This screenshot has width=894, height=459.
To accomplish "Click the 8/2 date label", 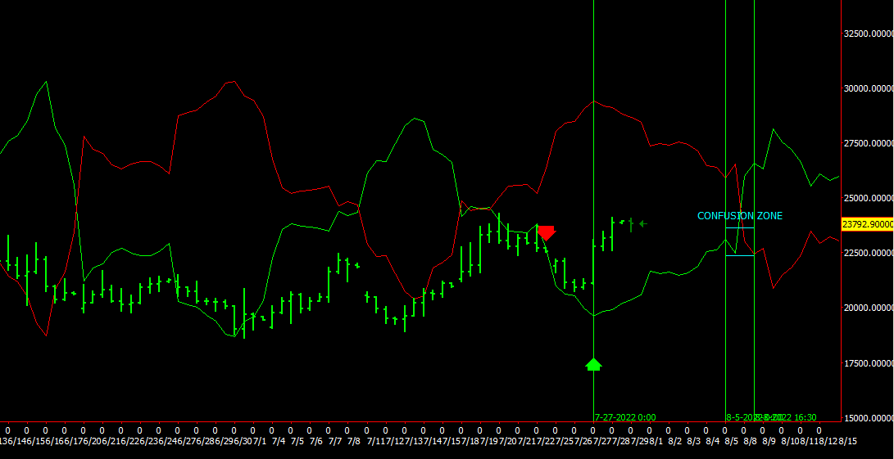I will (674, 441).
